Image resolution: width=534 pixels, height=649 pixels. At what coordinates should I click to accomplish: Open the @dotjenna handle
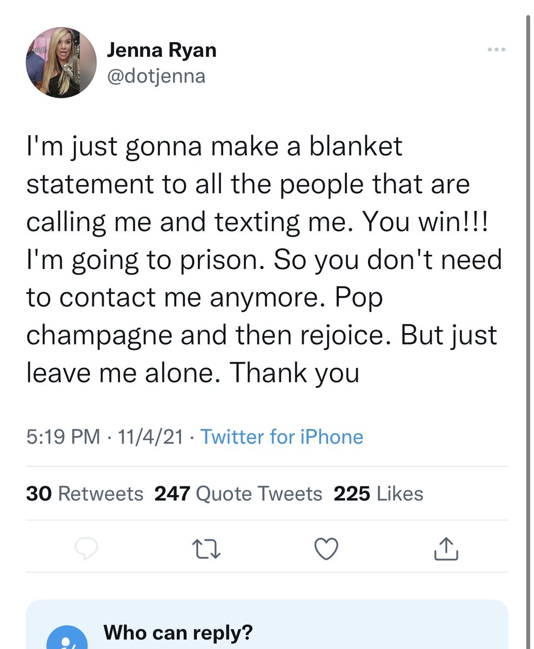156,75
